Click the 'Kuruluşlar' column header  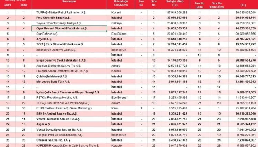69,2
